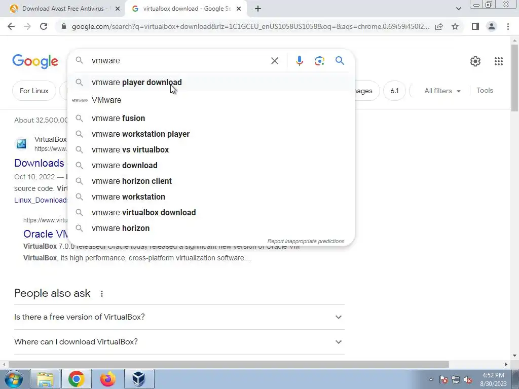Open the Oracle VM result link
The height and width of the screenshot is (389, 519).
click(x=46, y=234)
